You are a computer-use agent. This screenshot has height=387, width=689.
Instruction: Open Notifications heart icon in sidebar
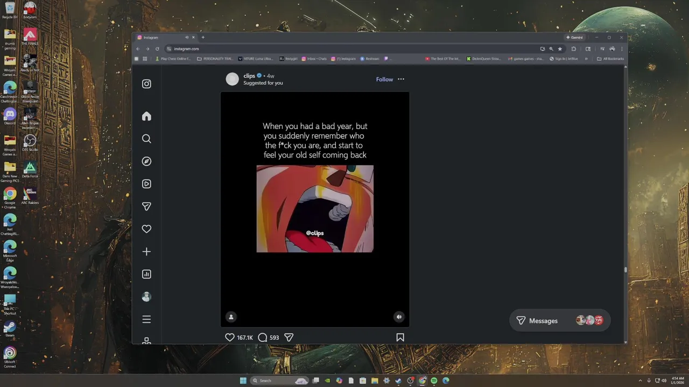(x=146, y=229)
